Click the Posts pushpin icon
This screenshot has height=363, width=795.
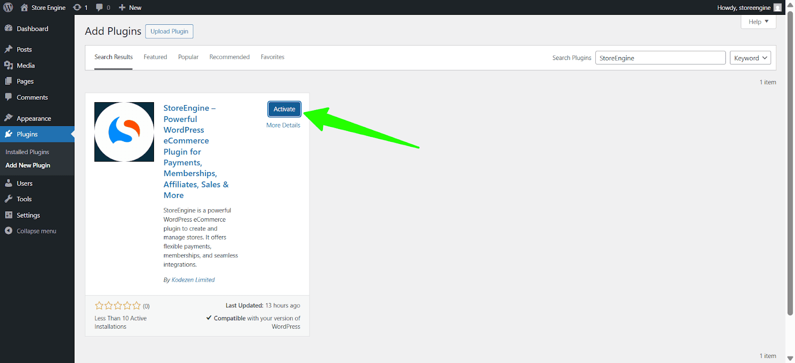coord(8,49)
